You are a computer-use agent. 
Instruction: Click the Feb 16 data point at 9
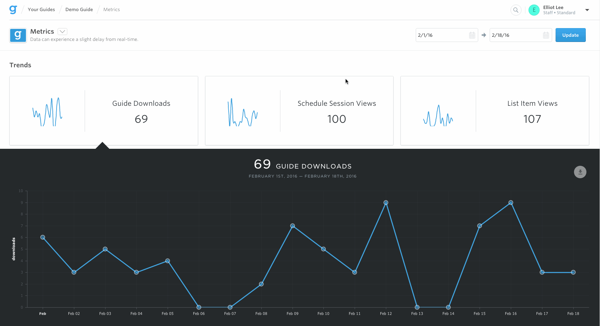511,203
